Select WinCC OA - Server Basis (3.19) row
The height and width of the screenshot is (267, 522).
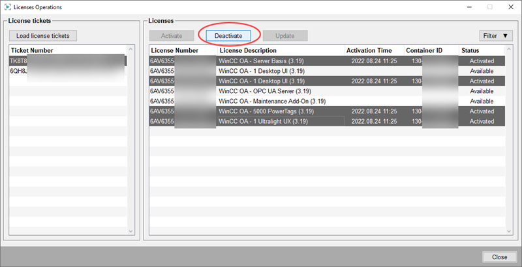pos(327,61)
